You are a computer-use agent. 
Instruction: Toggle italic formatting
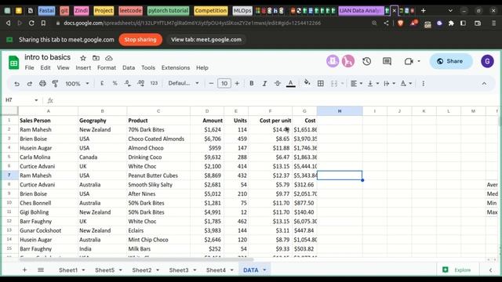tap(264, 84)
